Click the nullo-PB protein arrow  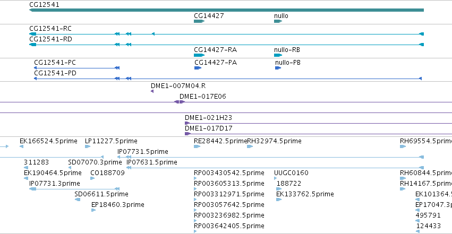coord(278,68)
